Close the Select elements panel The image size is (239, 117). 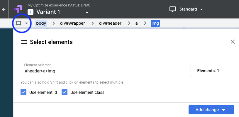[233, 42]
